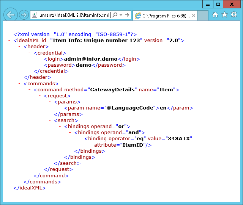Open address bar autocomplete dropdown arrow
This screenshot has height=205, width=243.
[x=121, y=15]
